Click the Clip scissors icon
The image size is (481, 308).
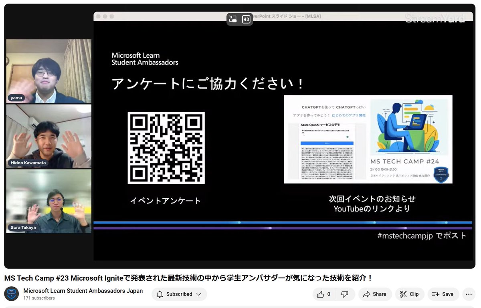[403, 294]
